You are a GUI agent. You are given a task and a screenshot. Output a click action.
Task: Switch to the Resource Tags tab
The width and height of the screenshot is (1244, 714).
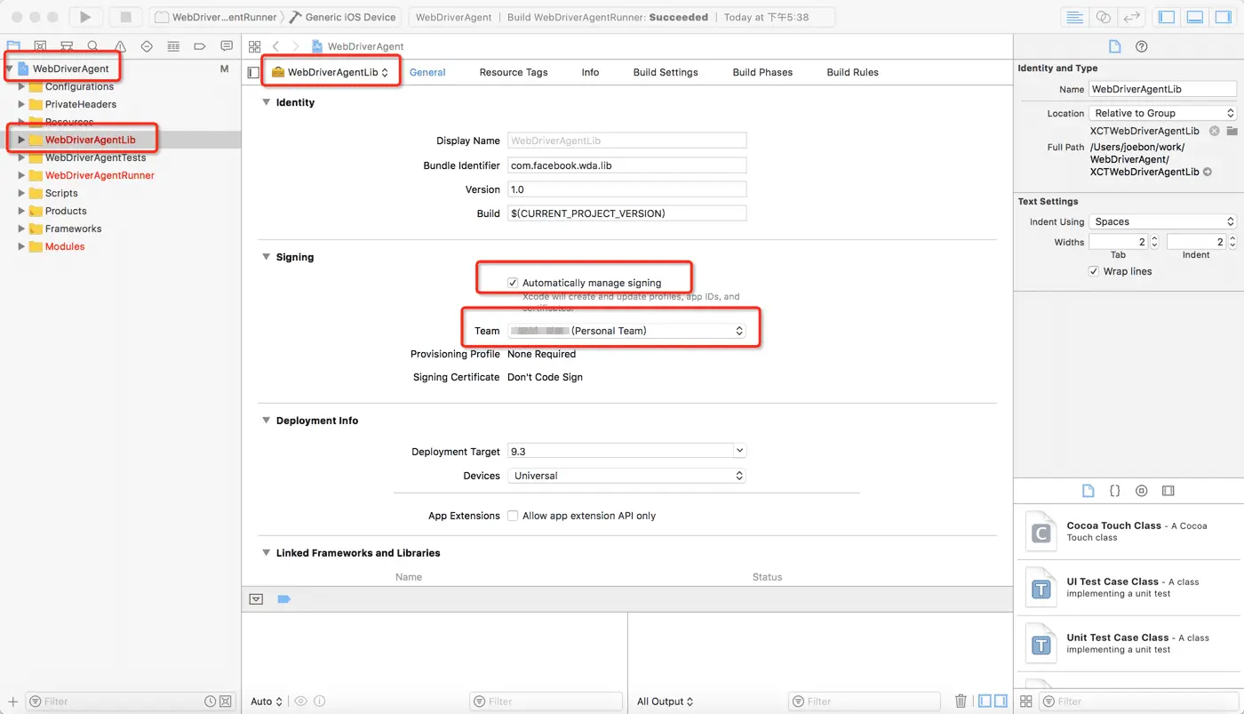pos(514,72)
